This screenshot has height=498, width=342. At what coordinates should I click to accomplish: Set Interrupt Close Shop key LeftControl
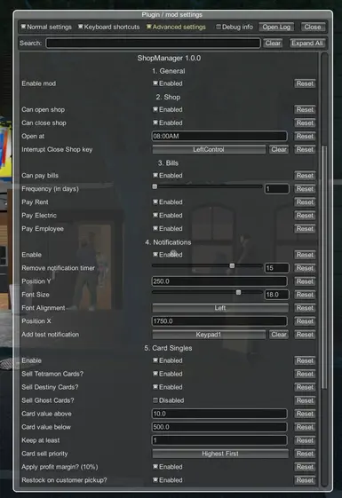pyautogui.click(x=209, y=149)
